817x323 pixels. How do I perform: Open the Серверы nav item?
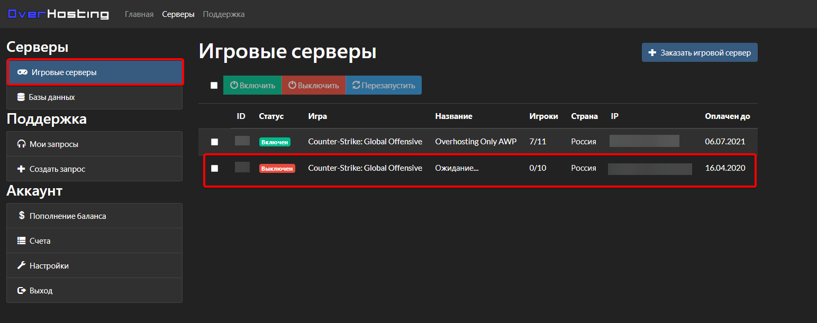pyautogui.click(x=178, y=14)
